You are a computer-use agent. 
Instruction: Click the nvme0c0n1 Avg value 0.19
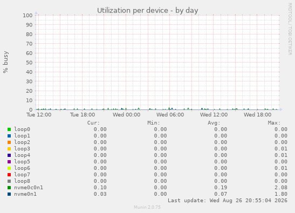pyautogui.click(x=221, y=188)
